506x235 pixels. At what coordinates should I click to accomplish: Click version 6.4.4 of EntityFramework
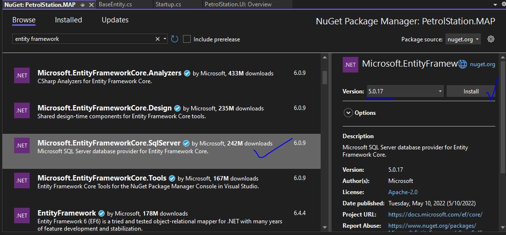point(300,213)
